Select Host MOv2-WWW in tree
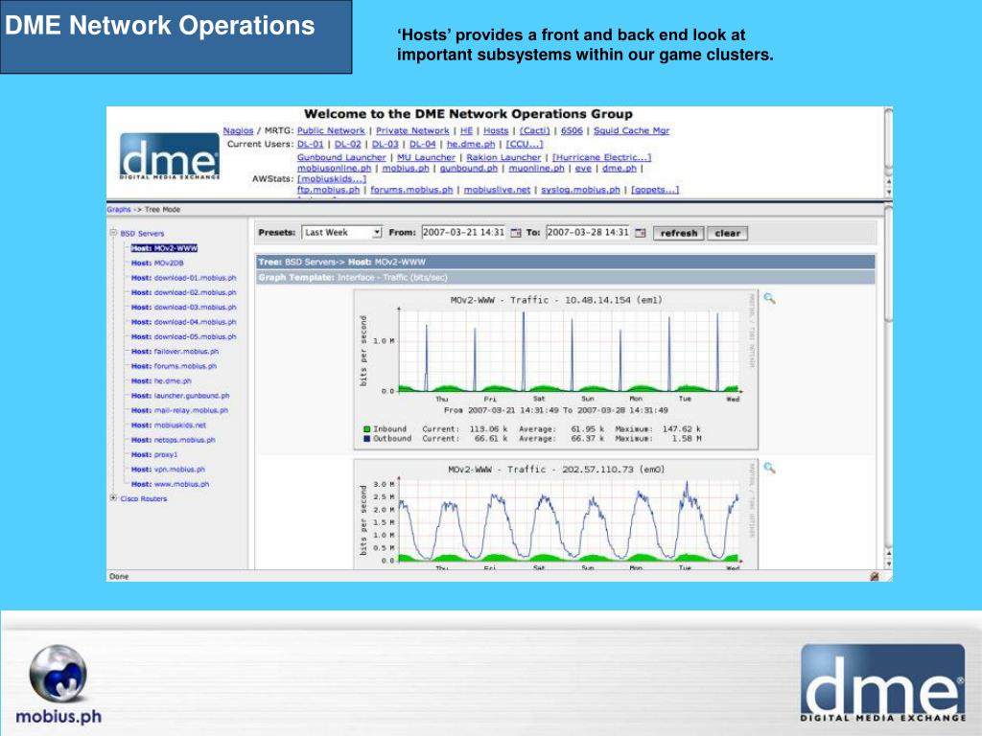 pyautogui.click(x=164, y=248)
